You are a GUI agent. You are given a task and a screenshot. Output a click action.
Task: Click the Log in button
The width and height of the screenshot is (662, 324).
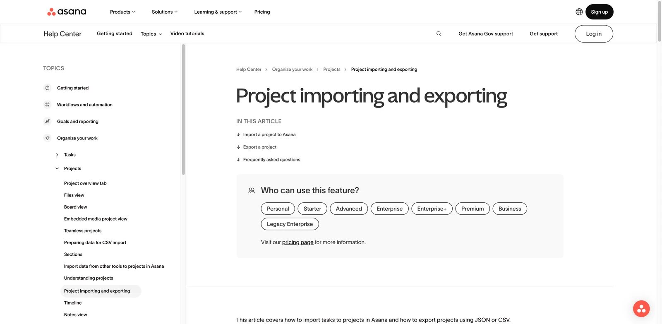594,34
